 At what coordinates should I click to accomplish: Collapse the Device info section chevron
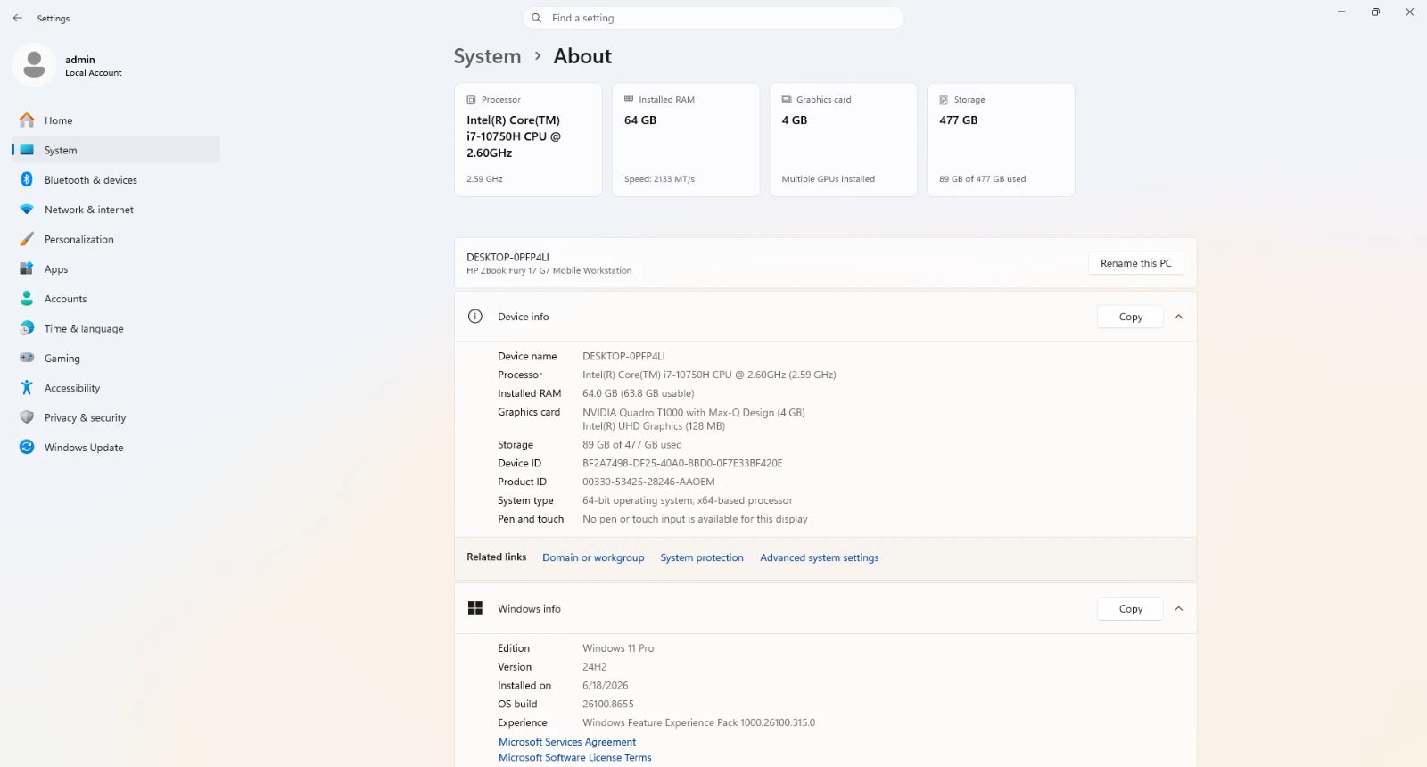1178,317
